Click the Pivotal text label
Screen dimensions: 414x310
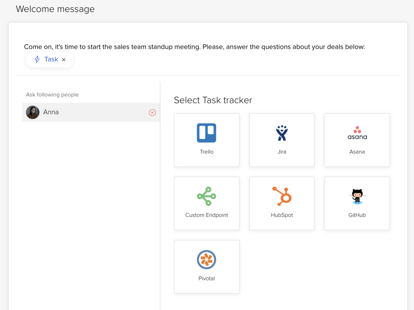click(x=206, y=279)
